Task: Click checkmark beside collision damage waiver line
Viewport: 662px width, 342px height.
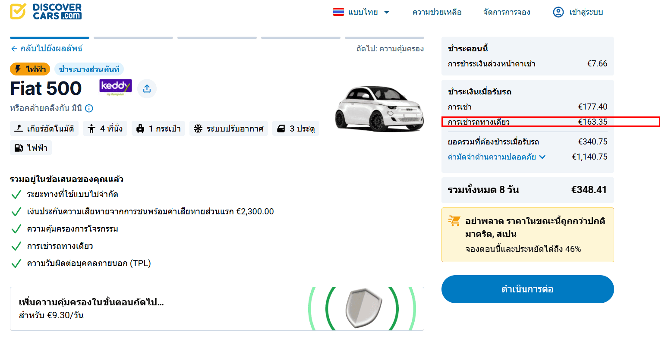Action: click(x=16, y=212)
